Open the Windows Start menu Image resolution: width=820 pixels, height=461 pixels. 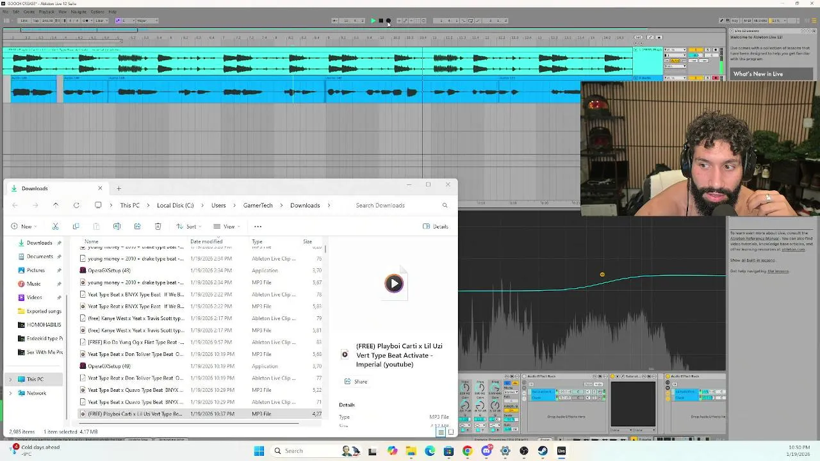[259, 451]
